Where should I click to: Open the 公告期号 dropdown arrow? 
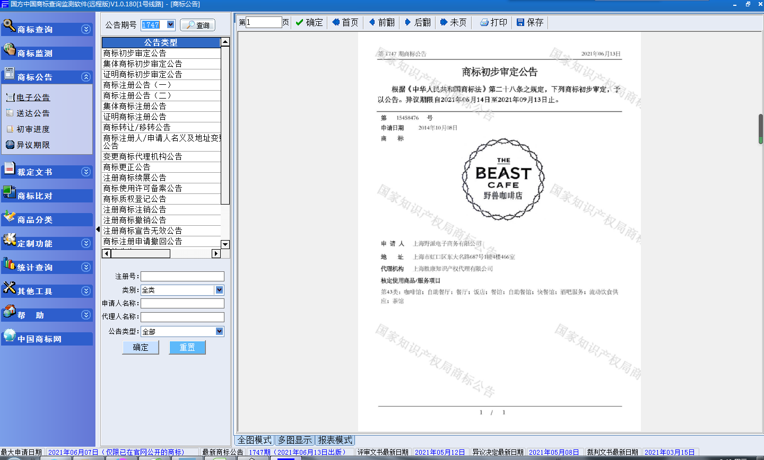[x=170, y=24]
